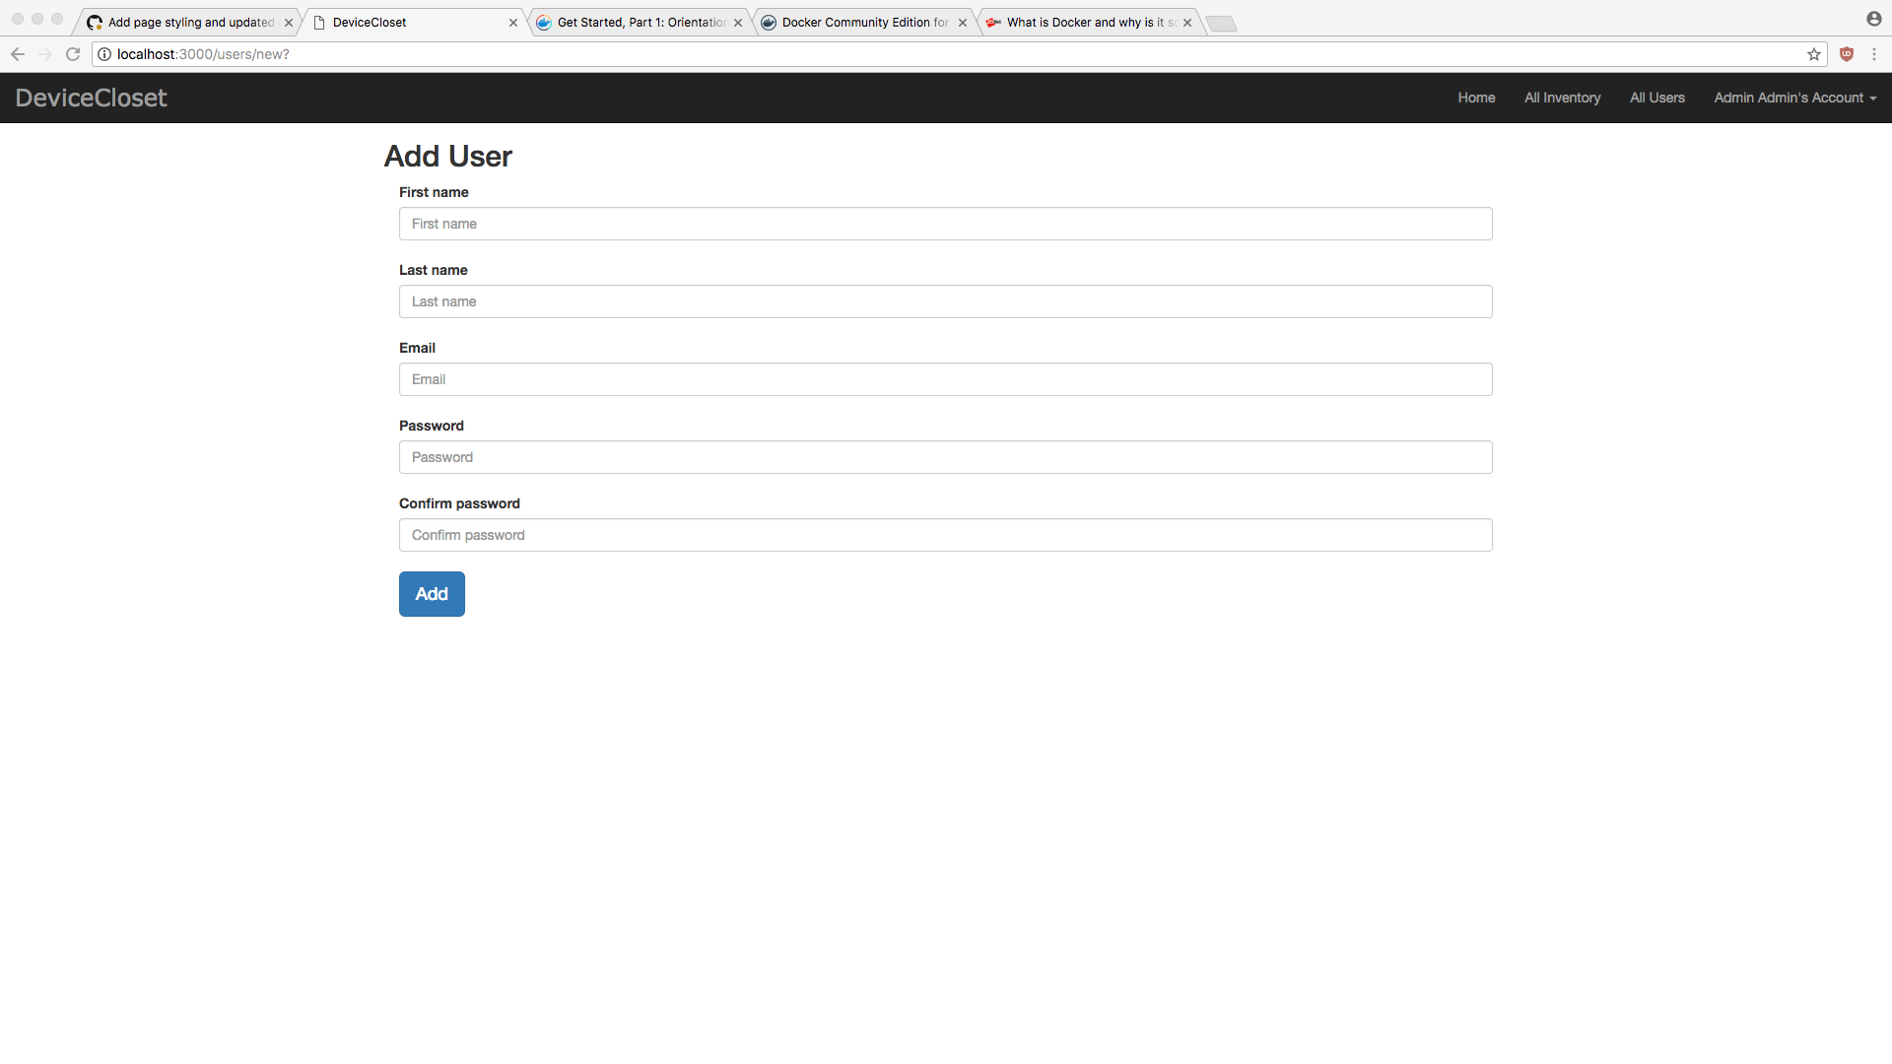Click the adblock shield icon near the address bar
This screenshot has height=1064, width=1892.
click(1847, 54)
